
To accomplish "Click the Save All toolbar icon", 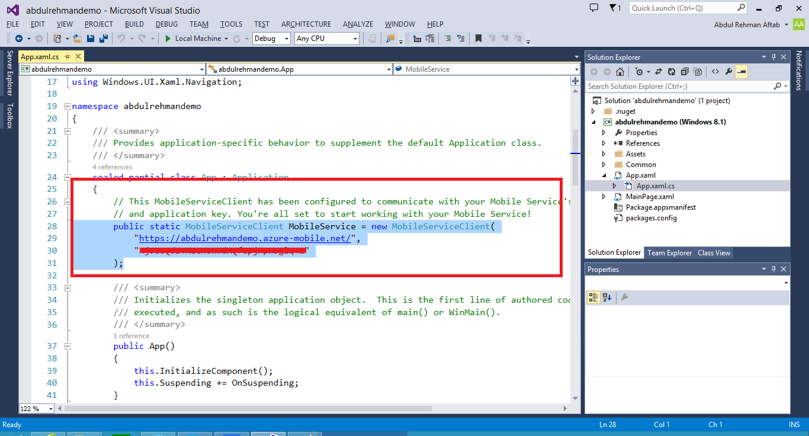I will tap(103, 39).
